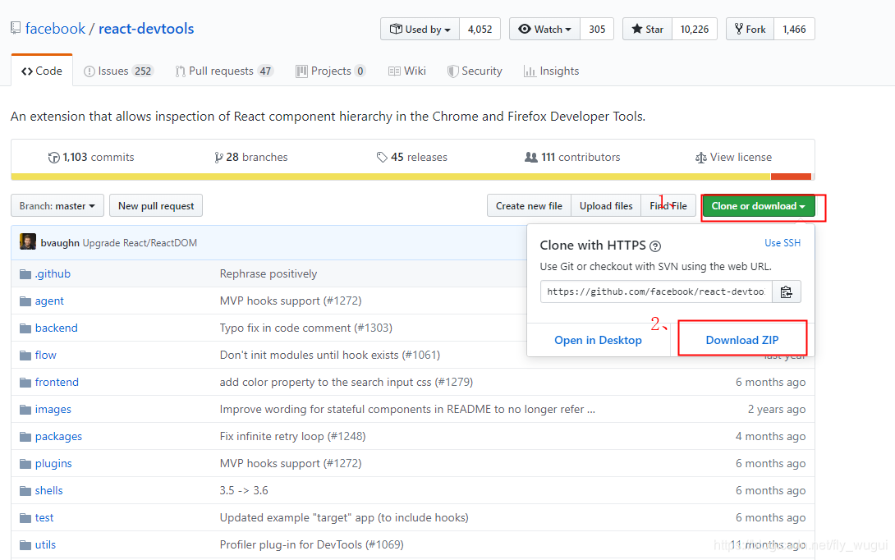Open the 45 releases link

[x=412, y=157]
